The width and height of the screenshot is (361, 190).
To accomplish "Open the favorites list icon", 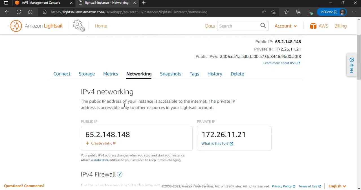I will 287,12.
